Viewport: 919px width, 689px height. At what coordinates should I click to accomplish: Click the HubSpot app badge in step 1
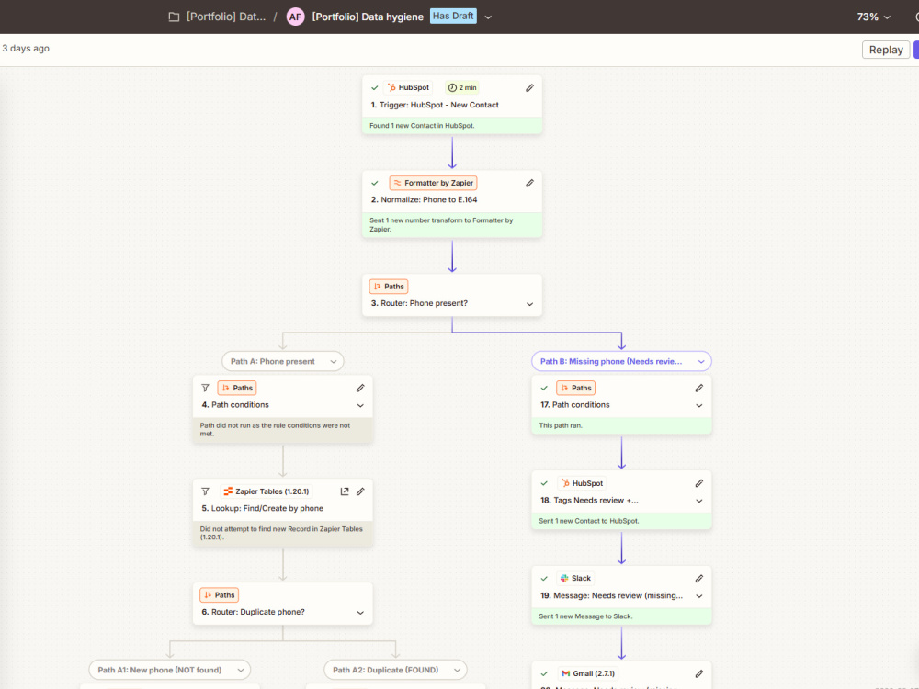(x=408, y=88)
